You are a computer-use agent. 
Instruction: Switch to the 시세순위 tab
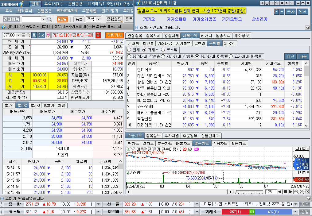click(190, 36)
